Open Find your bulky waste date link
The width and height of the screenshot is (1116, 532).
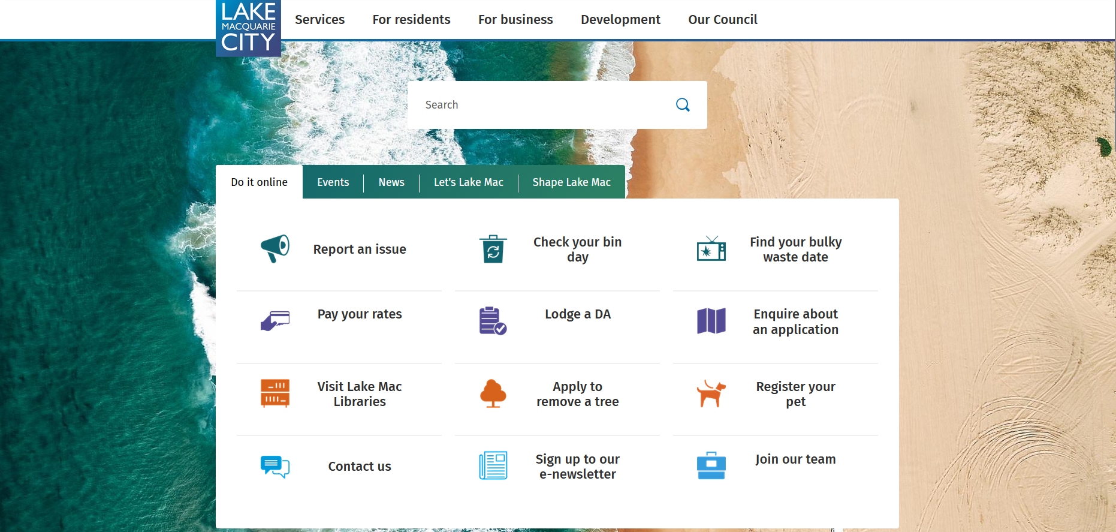796,250
